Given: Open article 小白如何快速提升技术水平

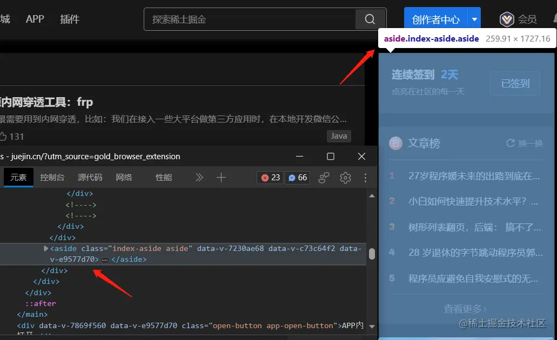Looking at the screenshot, I should click(x=473, y=201).
